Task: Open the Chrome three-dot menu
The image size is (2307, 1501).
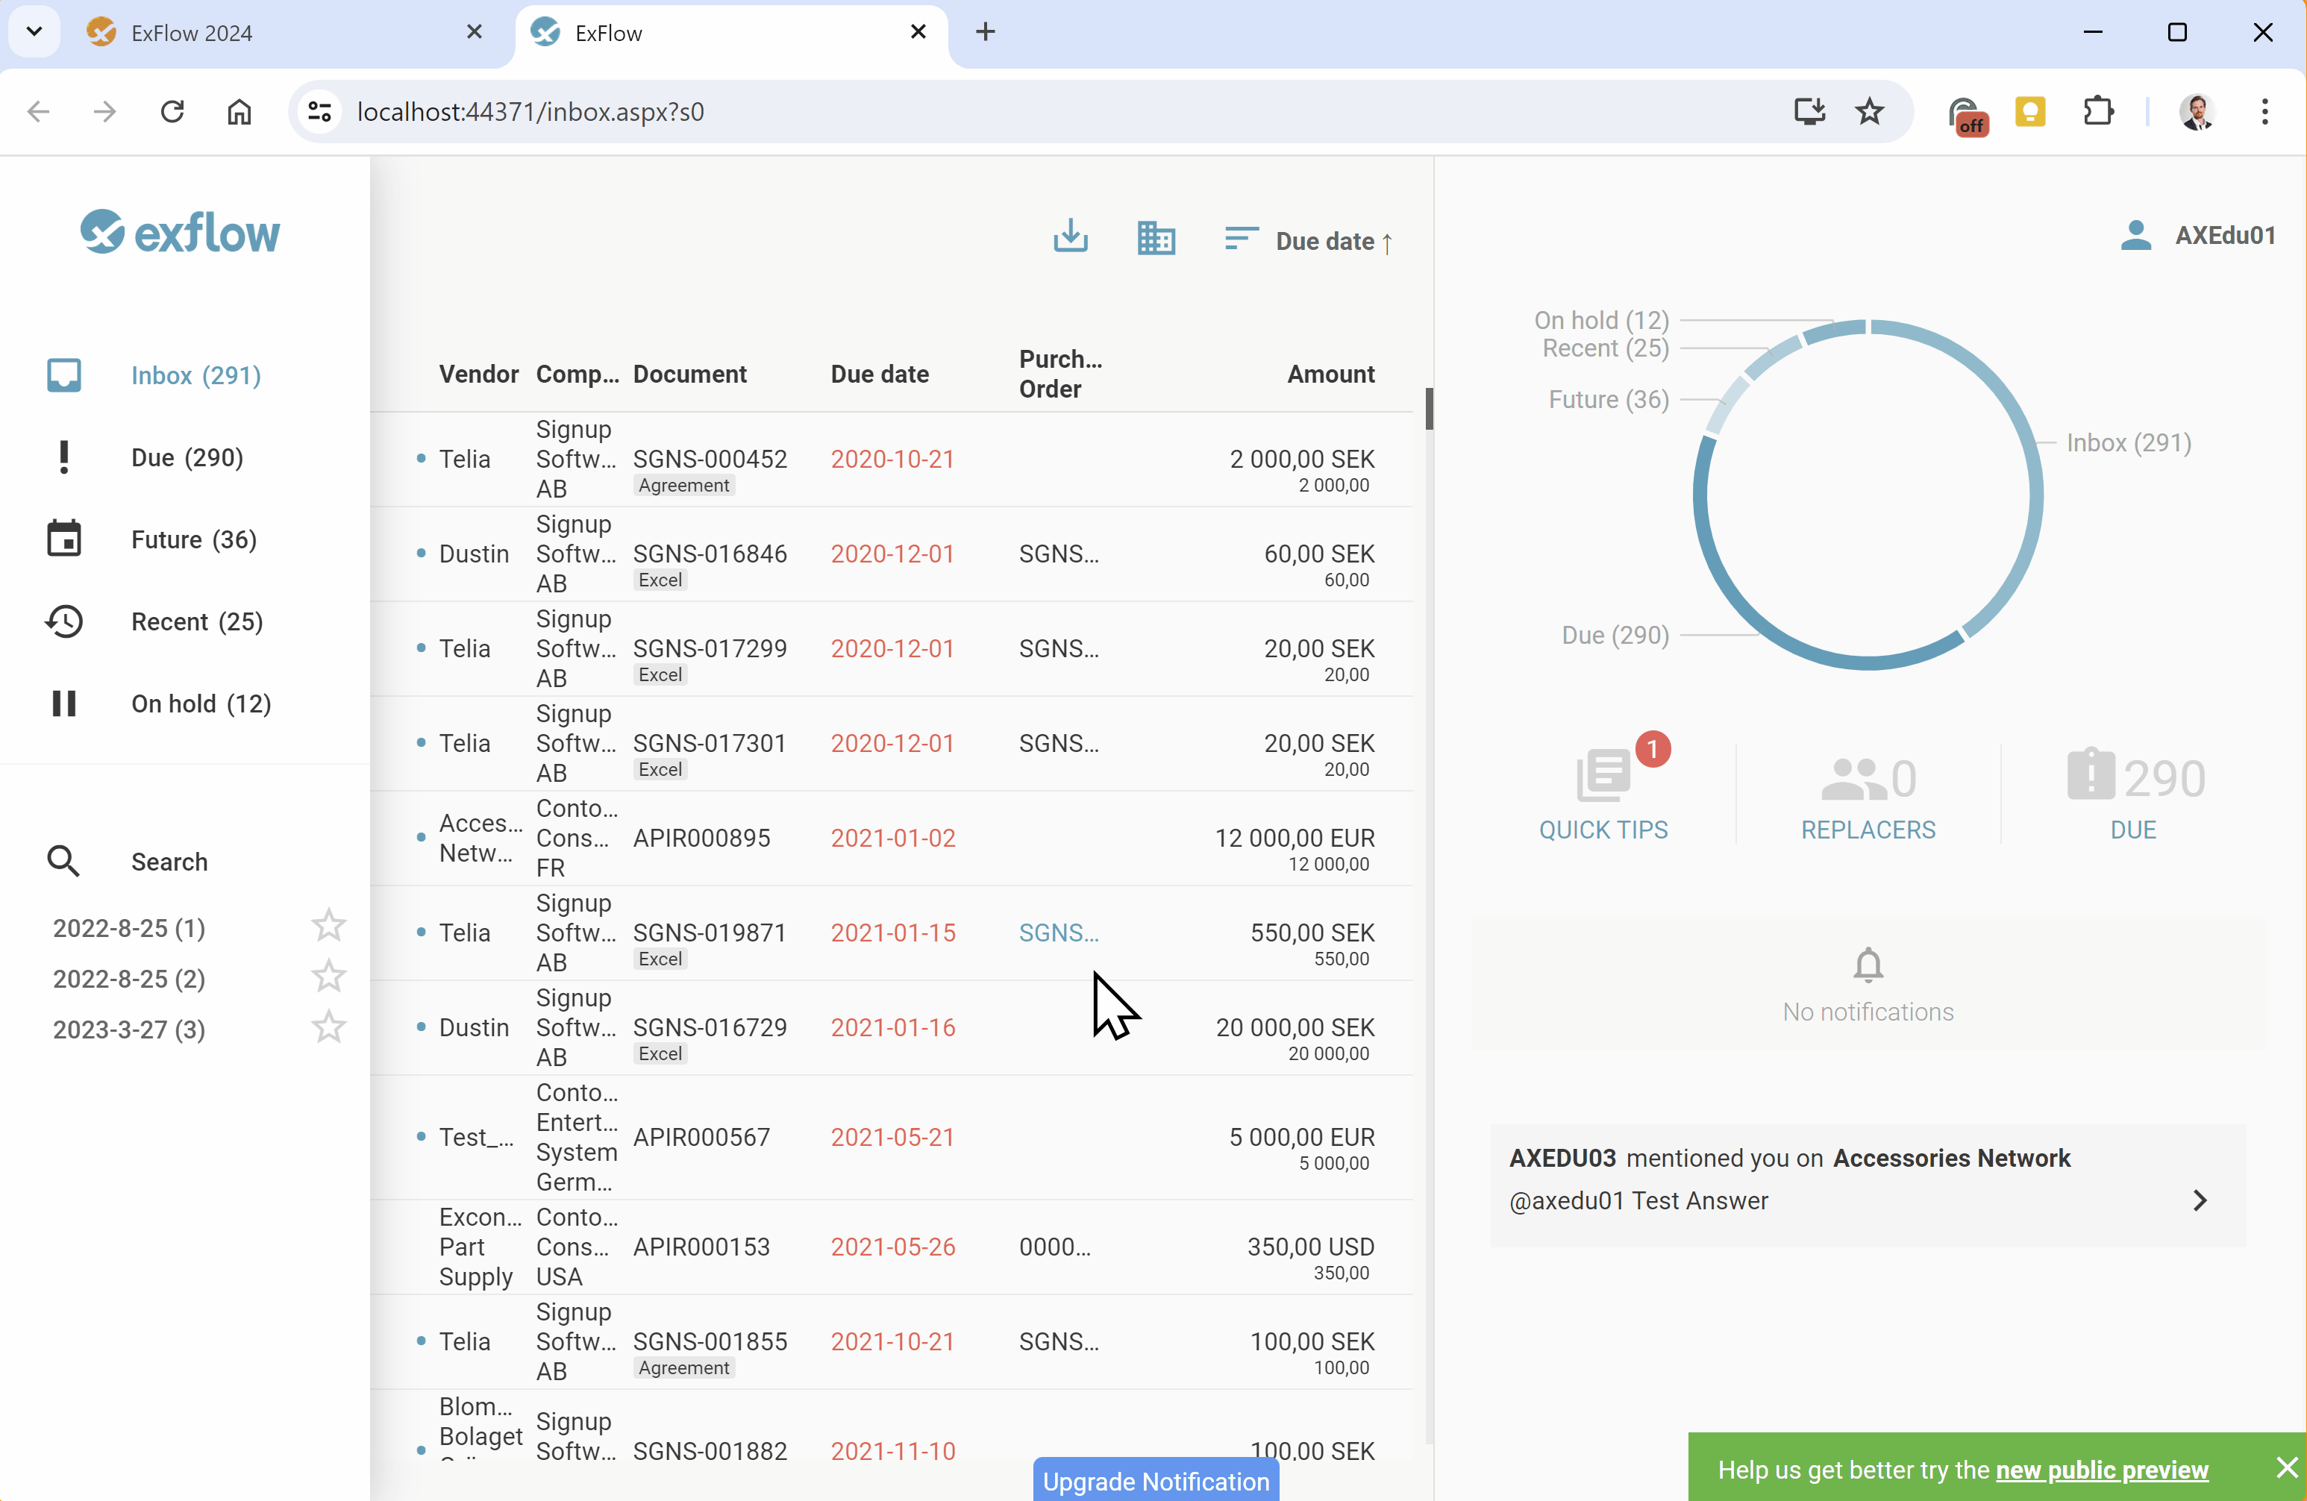Action: pyautogui.click(x=2264, y=111)
